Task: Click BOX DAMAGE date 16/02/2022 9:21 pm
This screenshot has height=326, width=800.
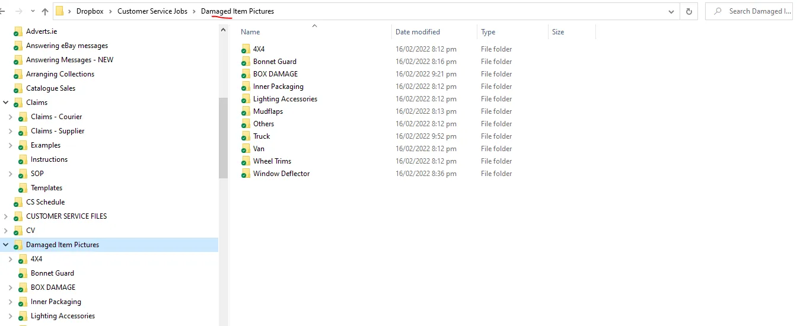Action: click(426, 74)
